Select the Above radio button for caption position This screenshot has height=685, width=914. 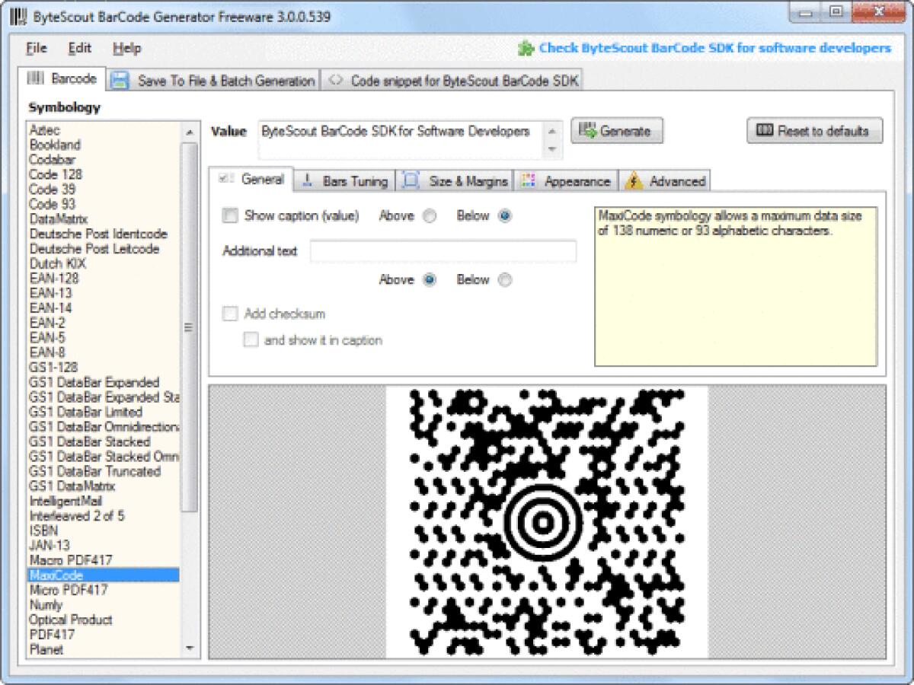click(429, 216)
